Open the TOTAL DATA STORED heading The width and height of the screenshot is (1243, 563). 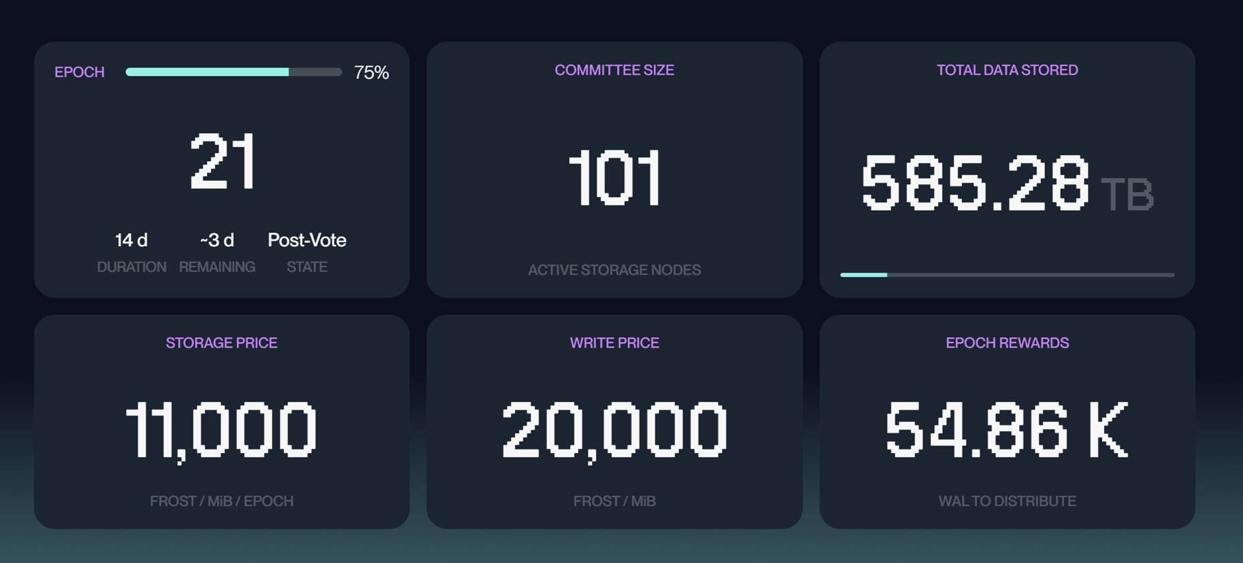1007,70
